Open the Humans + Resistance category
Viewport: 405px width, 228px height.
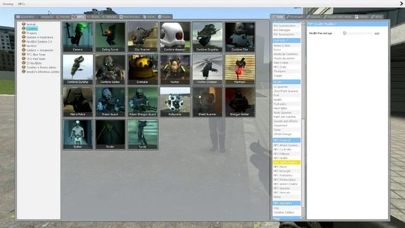(x=39, y=37)
